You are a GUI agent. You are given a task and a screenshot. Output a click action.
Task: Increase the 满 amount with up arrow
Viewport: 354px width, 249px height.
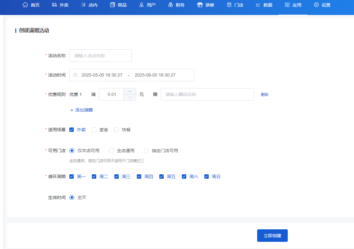pos(130,92)
